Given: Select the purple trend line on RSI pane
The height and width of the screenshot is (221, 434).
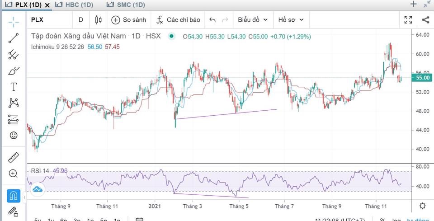Looking at the screenshot, I should click(x=211, y=196).
